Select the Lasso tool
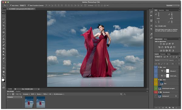Viewport: 182px width, 110px height. tap(4, 19)
